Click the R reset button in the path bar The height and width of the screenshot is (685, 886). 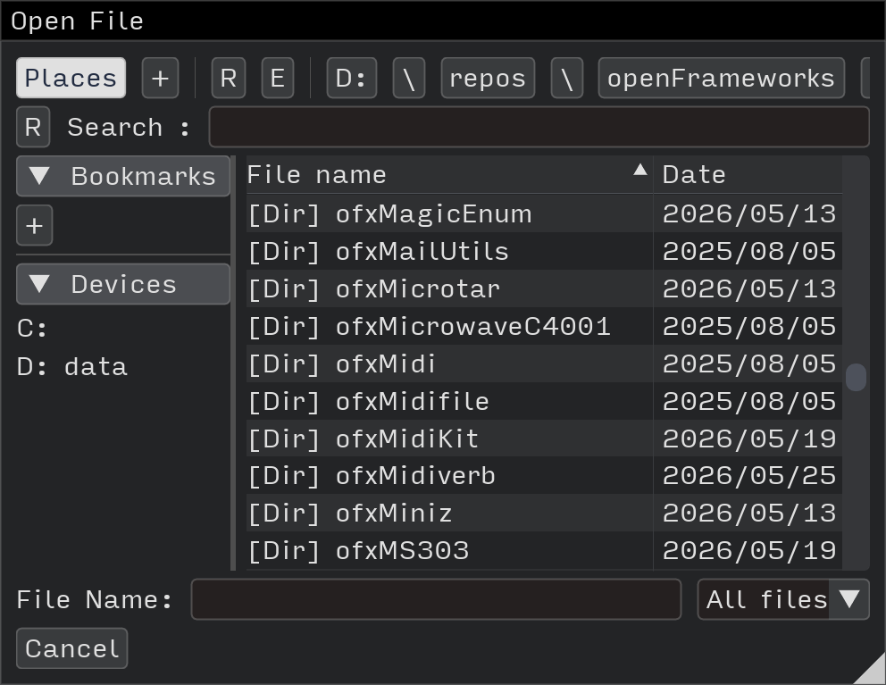click(229, 78)
